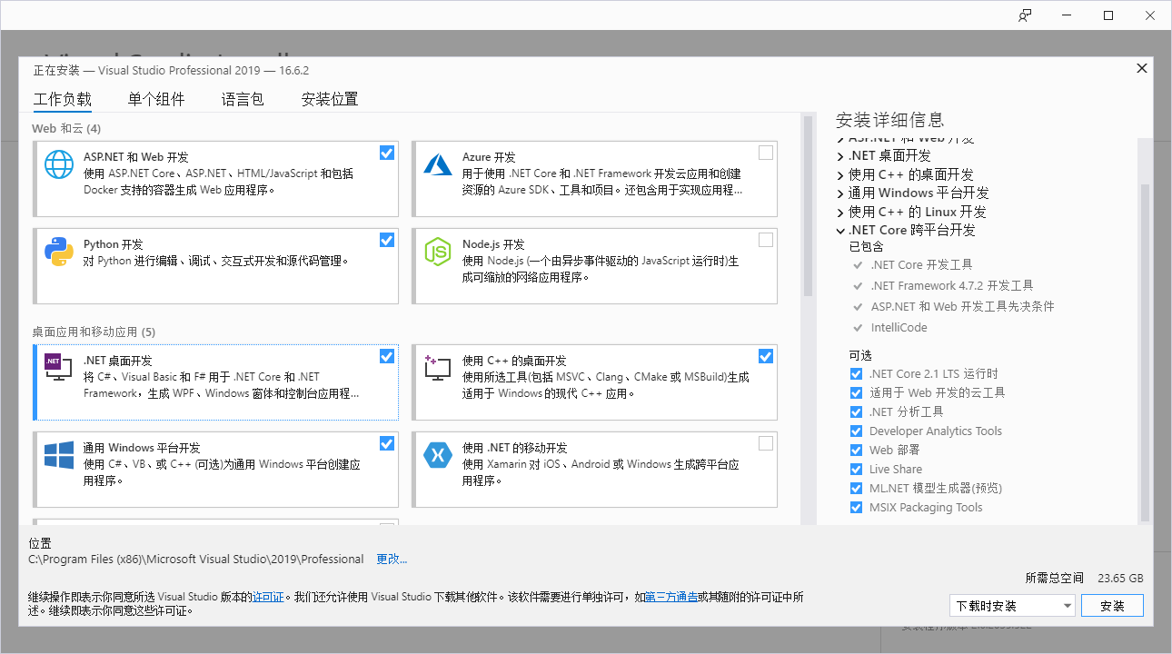Enable the Azure 开发 workload checkbox

coord(766,153)
